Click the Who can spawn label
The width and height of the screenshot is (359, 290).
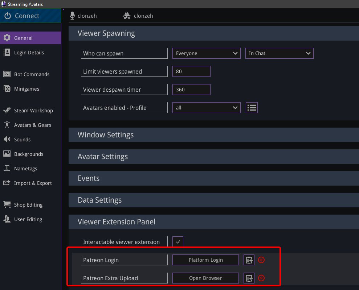103,54
